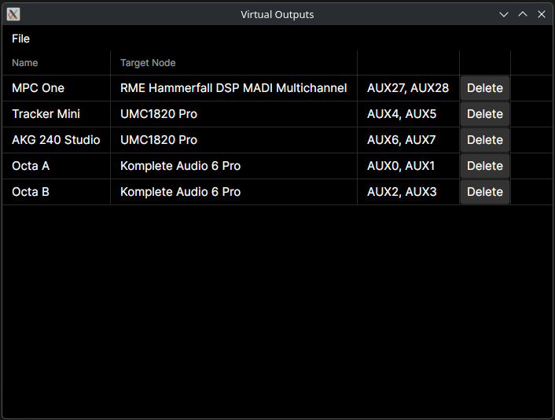Click Komplete Audio 6 Pro in Octa A row
The height and width of the screenshot is (420, 555).
coord(234,166)
